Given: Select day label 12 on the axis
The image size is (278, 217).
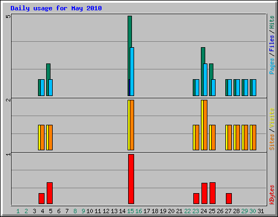Looking at the screenshot, I should (x=106, y=211).
